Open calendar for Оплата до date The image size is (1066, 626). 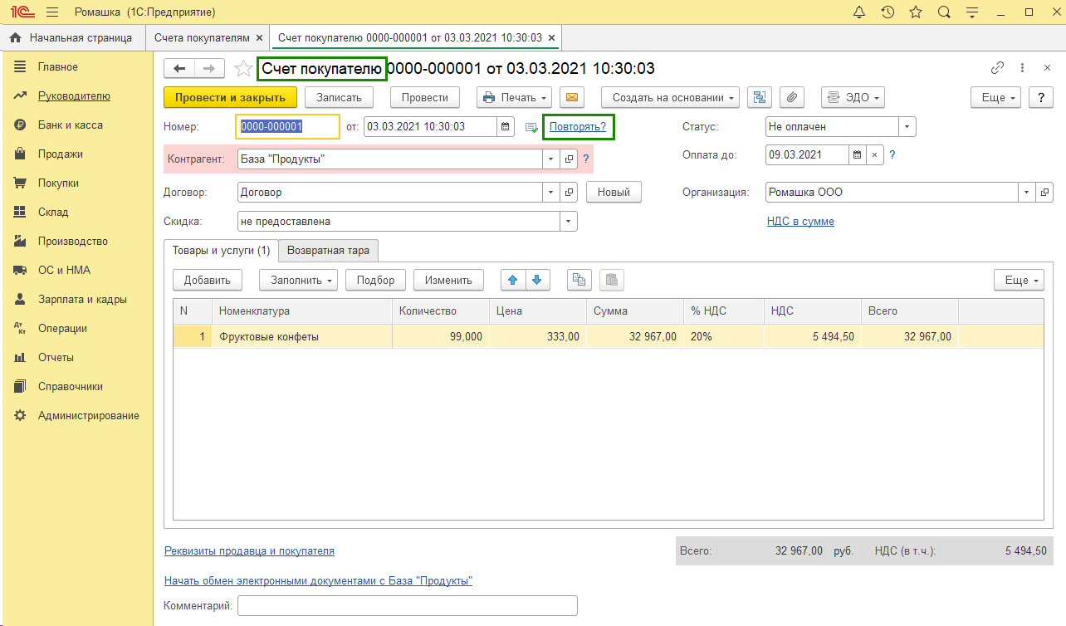[857, 154]
